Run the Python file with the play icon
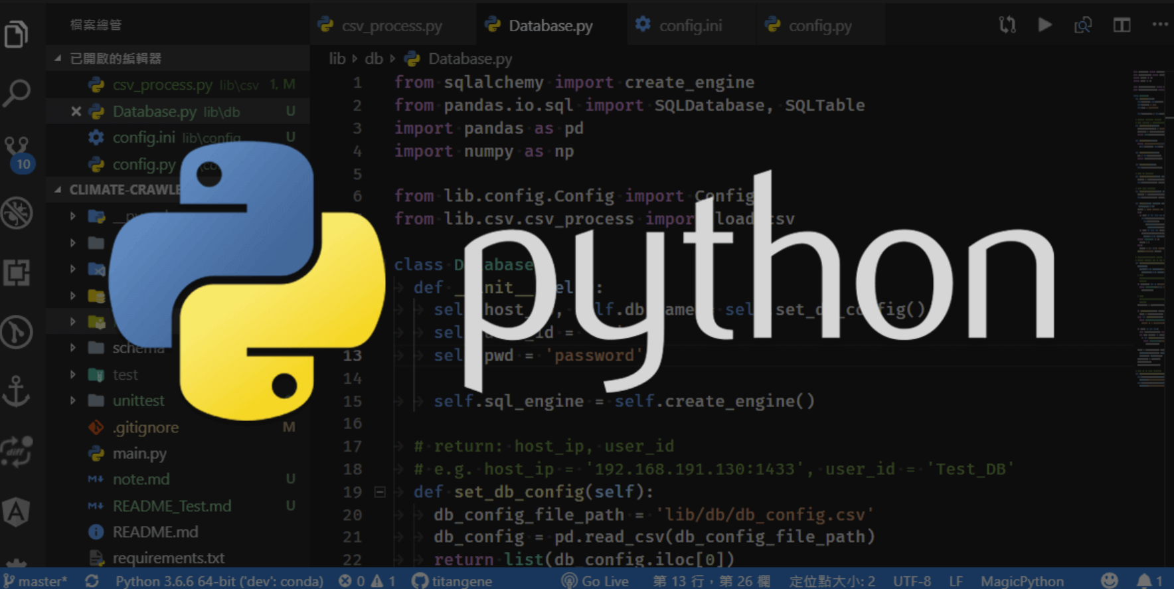This screenshot has width=1174, height=589. 1045,25
